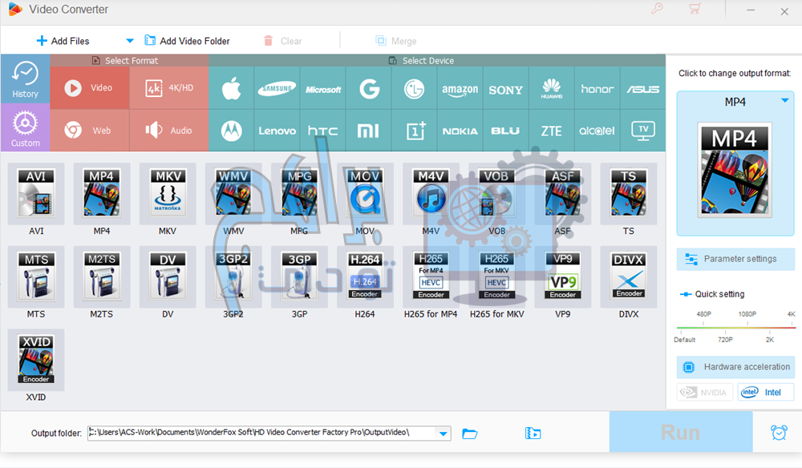Pick the VP9 encoder format icon
Screen dimensions: 802x468
pyautogui.click(x=563, y=277)
